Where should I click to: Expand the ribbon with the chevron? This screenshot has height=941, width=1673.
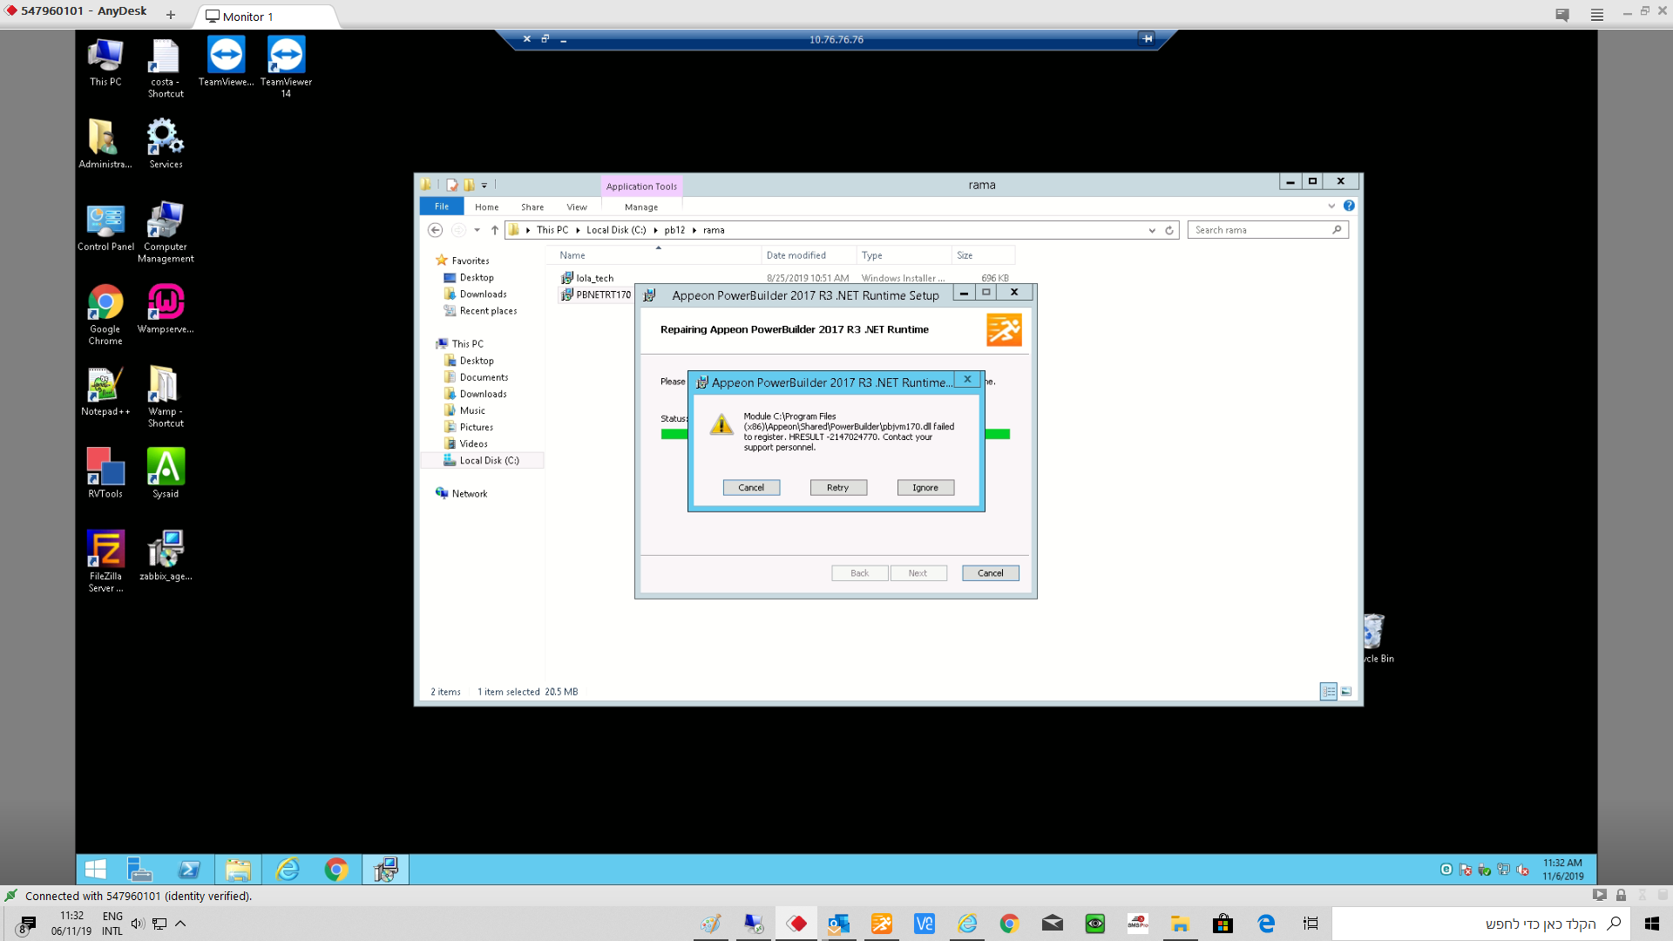pos(1331,206)
